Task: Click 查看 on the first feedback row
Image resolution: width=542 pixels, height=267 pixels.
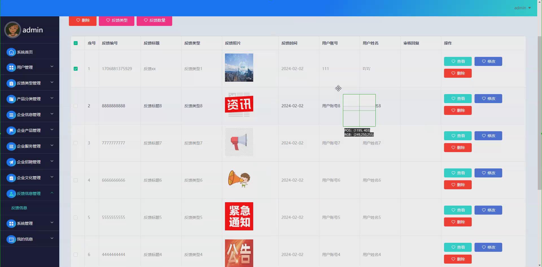Action: [x=458, y=61]
